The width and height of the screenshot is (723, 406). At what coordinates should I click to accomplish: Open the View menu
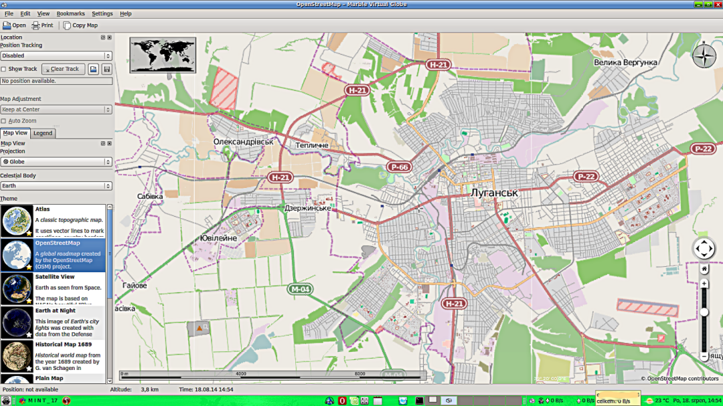43,13
